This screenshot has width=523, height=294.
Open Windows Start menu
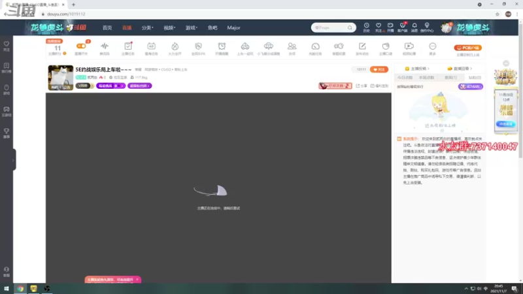click(x=7, y=289)
